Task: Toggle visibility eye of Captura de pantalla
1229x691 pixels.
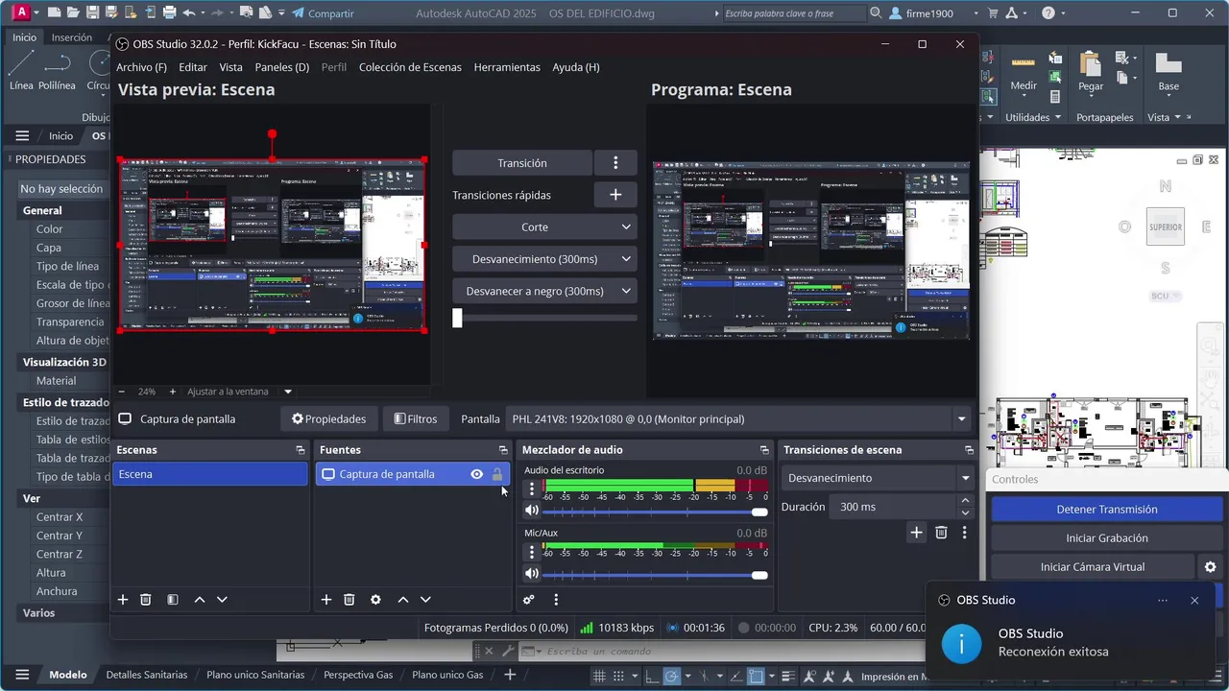Action: (476, 474)
